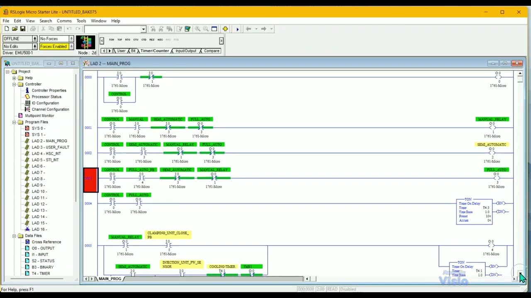This screenshot has width=531, height=298.
Task: Insert an RTO retentive timer instruction
Action: [x=127, y=40]
